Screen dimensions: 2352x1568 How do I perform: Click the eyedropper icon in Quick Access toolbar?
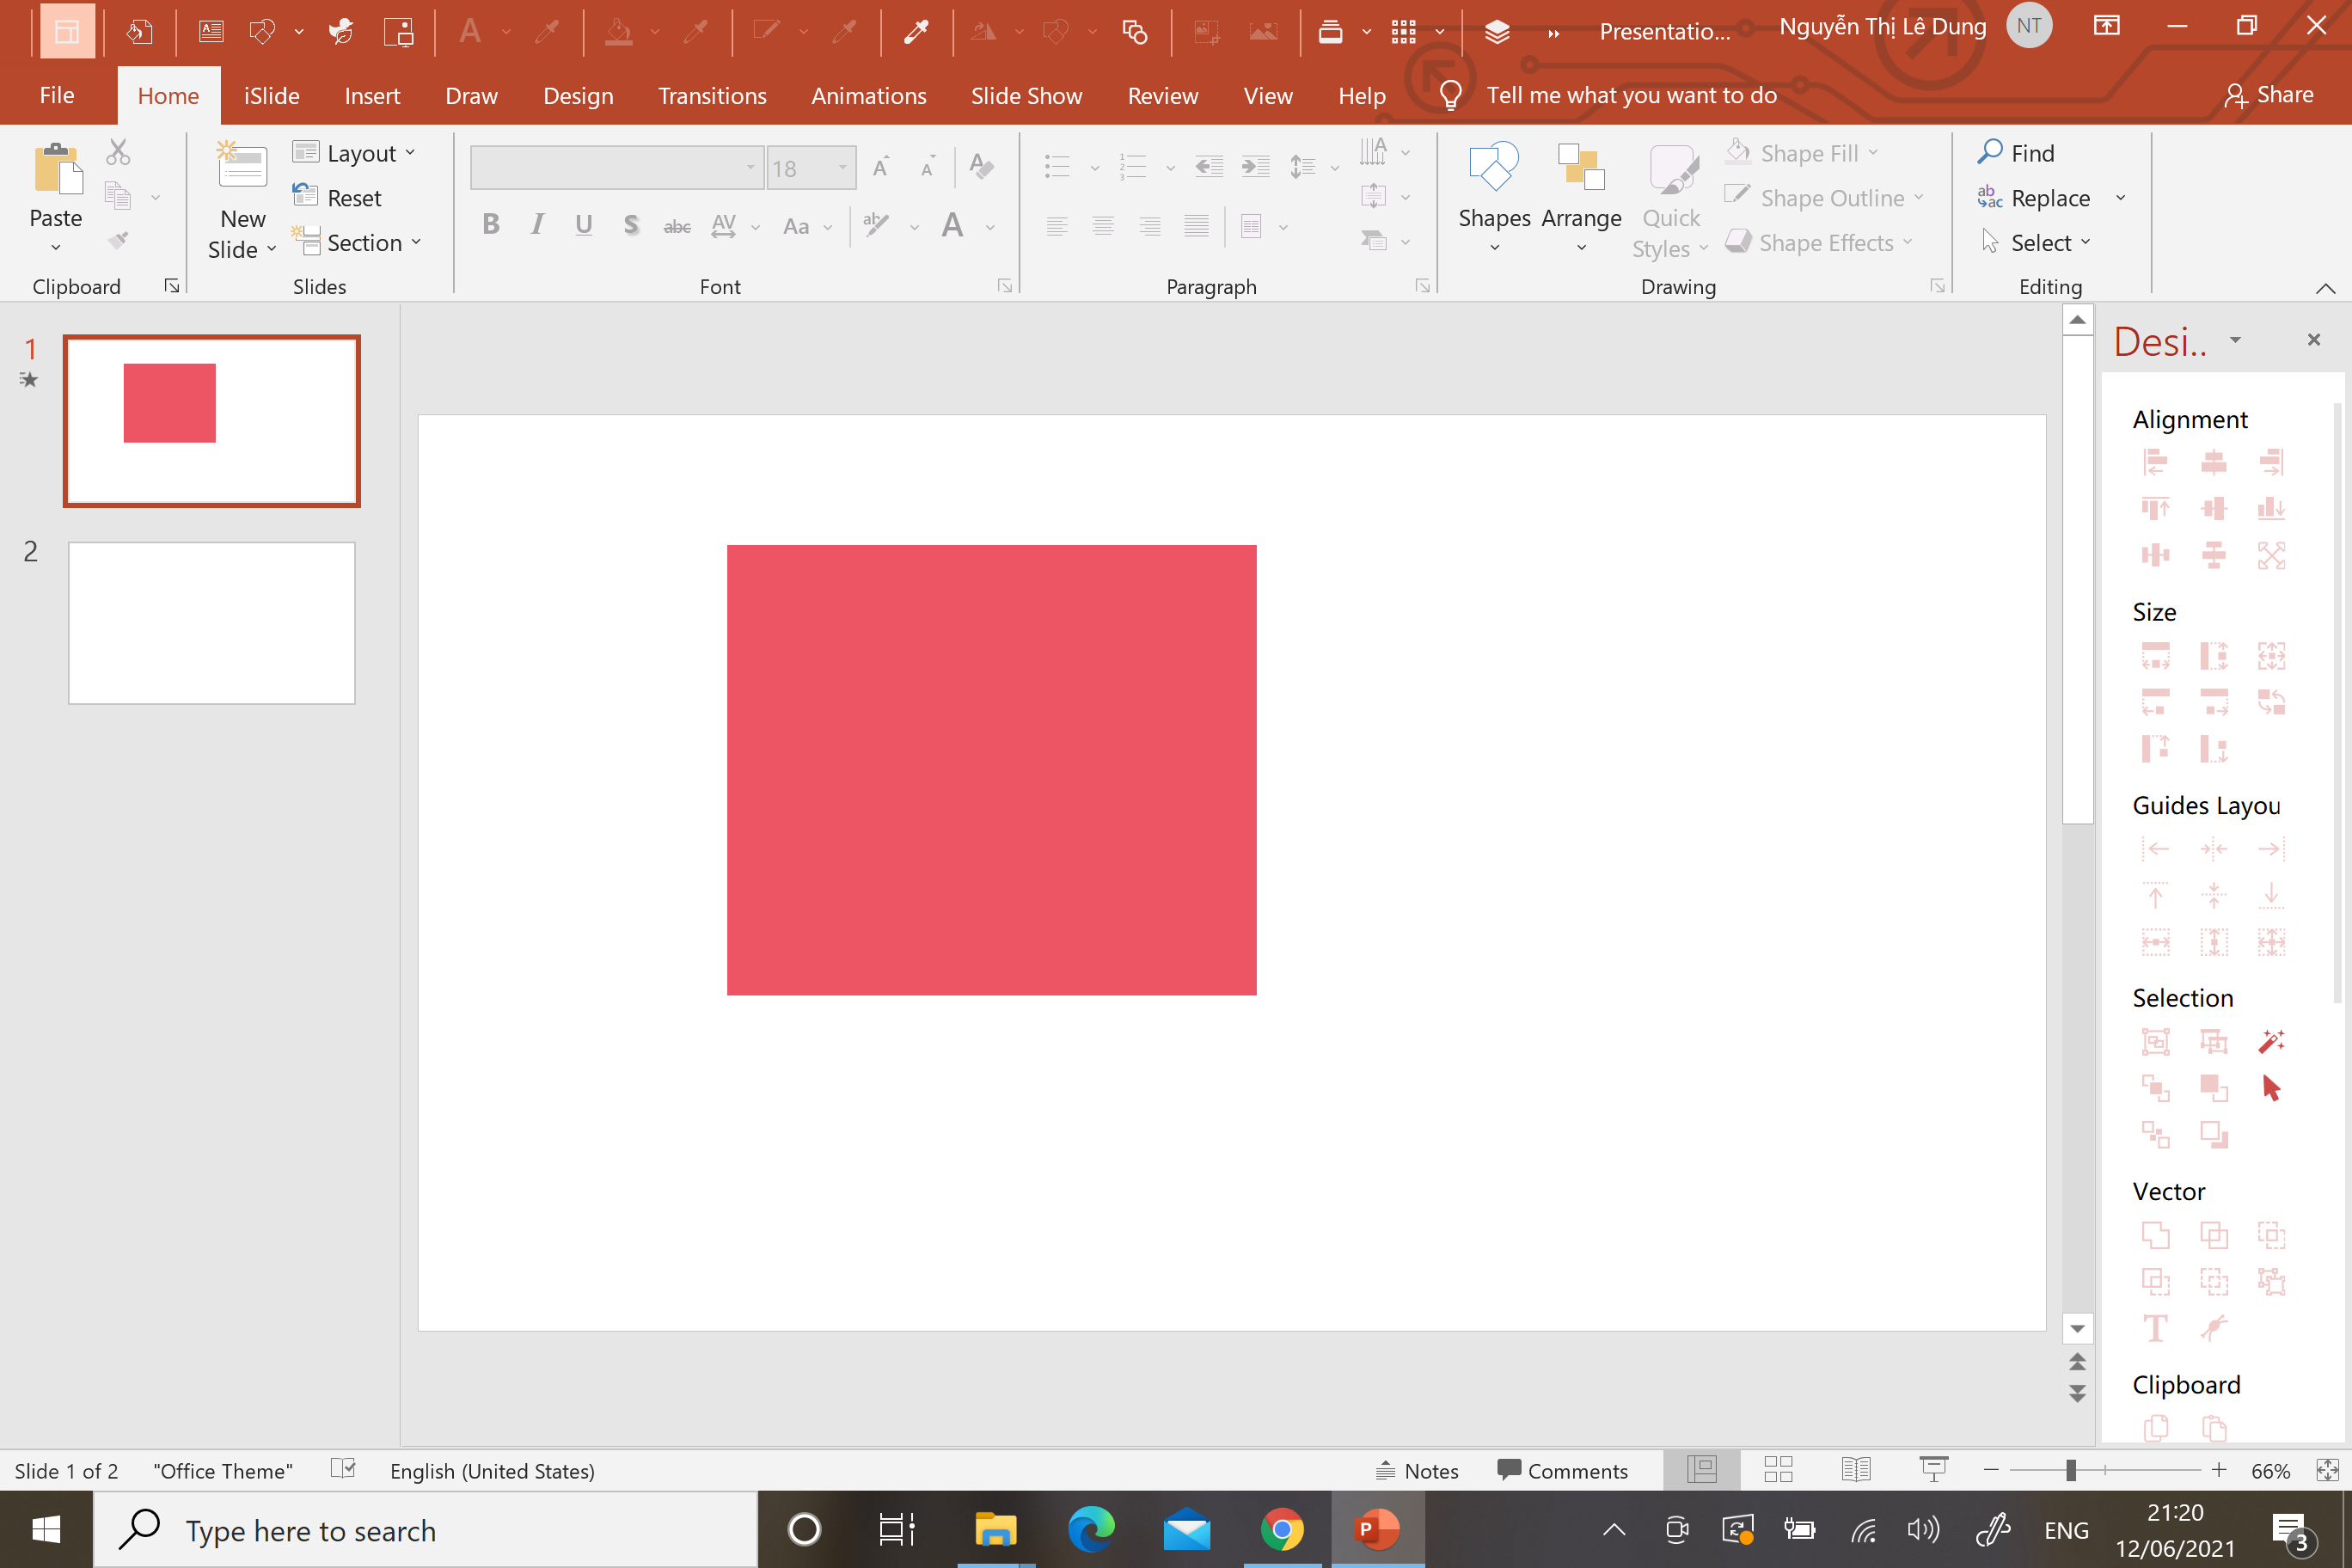(915, 32)
